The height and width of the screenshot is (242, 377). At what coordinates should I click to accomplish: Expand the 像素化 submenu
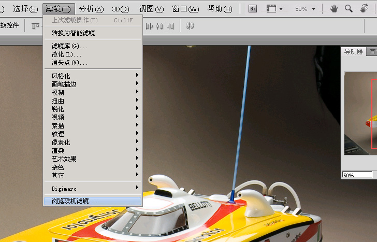pyautogui.click(x=92, y=142)
